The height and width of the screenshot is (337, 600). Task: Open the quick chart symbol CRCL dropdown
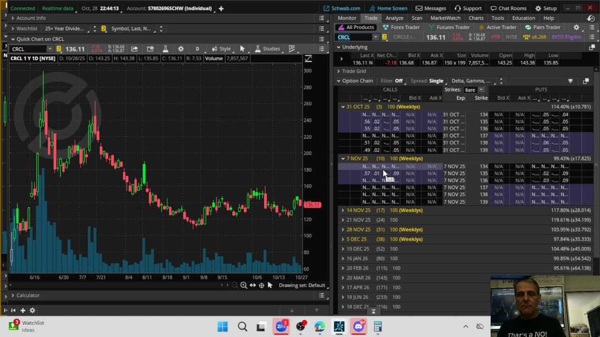pyautogui.click(x=50, y=49)
